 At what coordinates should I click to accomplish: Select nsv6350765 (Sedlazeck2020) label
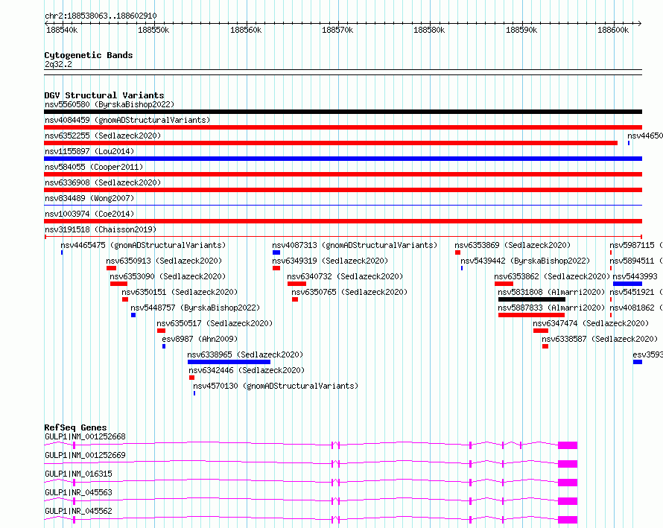pyautogui.click(x=349, y=292)
